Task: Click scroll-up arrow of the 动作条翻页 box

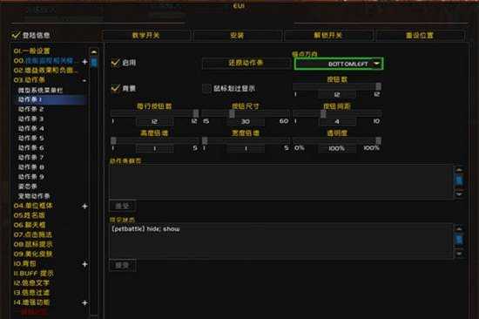Action: [x=459, y=170]
